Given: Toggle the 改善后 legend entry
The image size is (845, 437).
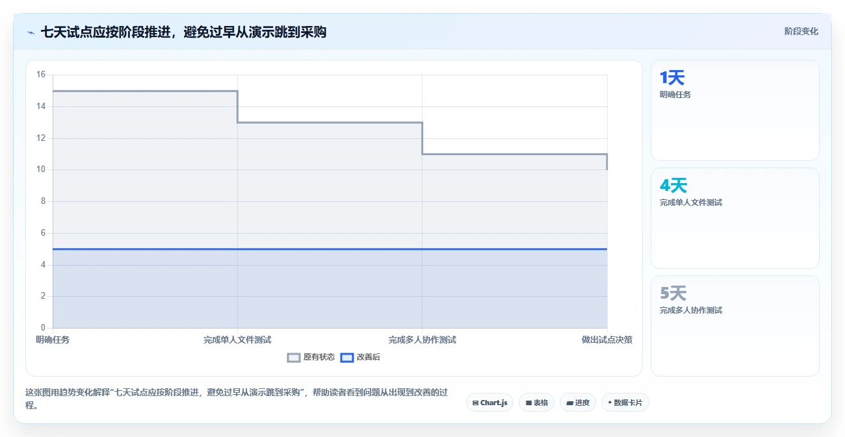Looking at the screenshot, I should point(361,357).
